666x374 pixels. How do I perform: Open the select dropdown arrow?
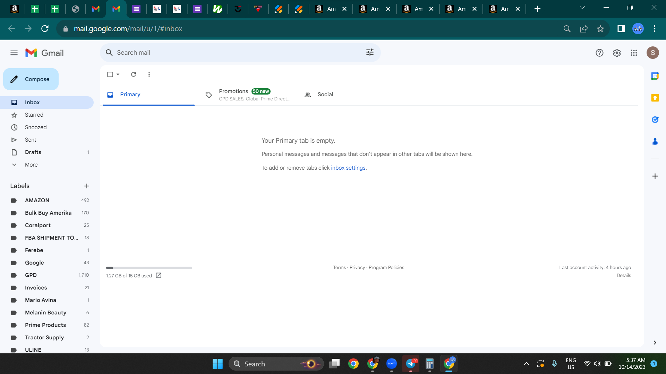(x=118, y=74)
